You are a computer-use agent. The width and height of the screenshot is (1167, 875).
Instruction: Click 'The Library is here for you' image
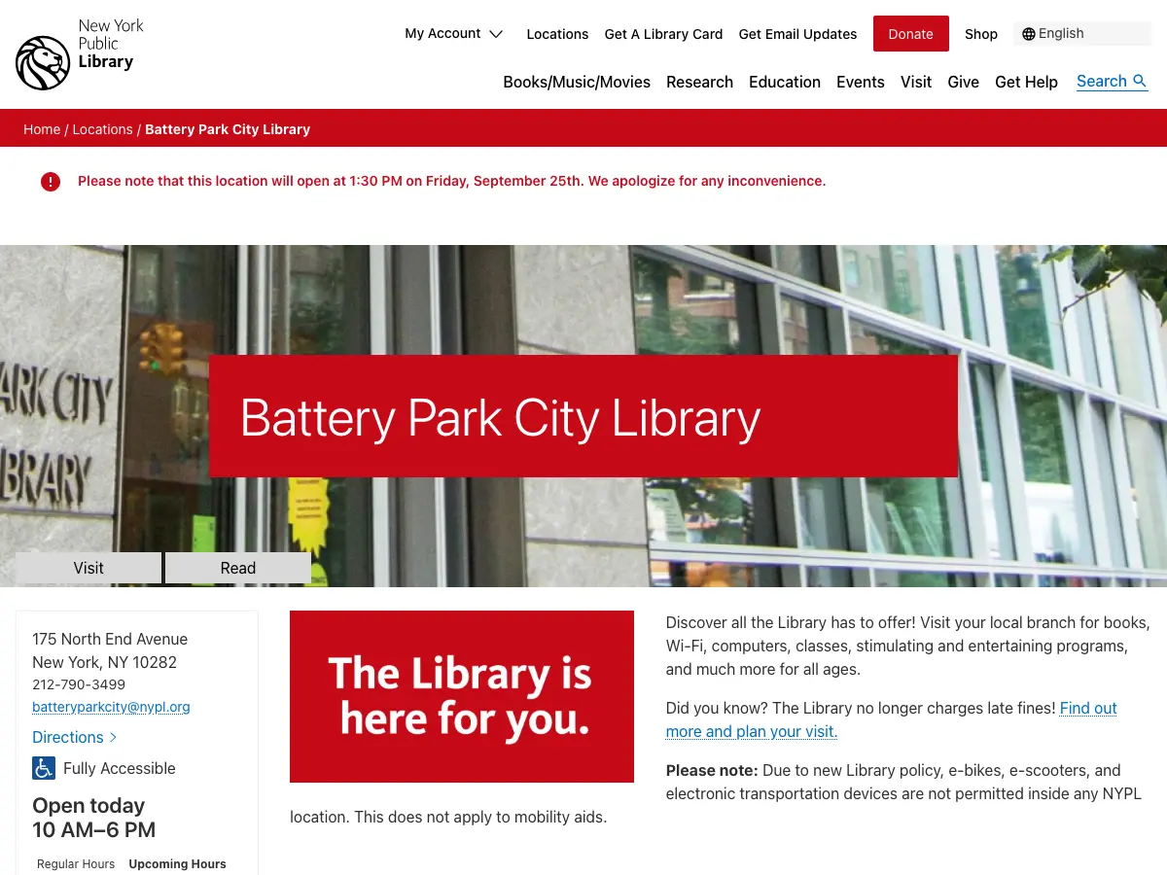(x=462, y=696)
